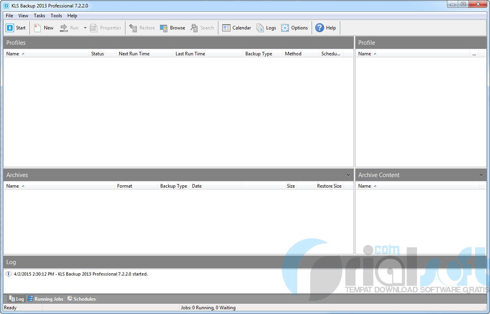490x314 pixels.
Task: Open the Tools menu
Action: pos(56,16)
